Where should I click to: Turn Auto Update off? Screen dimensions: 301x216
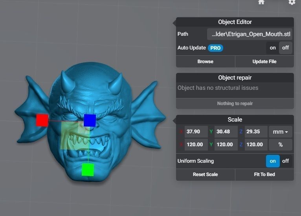(x=285, y=48)
